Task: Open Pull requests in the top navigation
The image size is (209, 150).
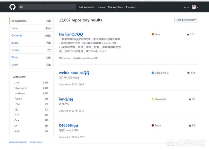Action: click(87, 7)
